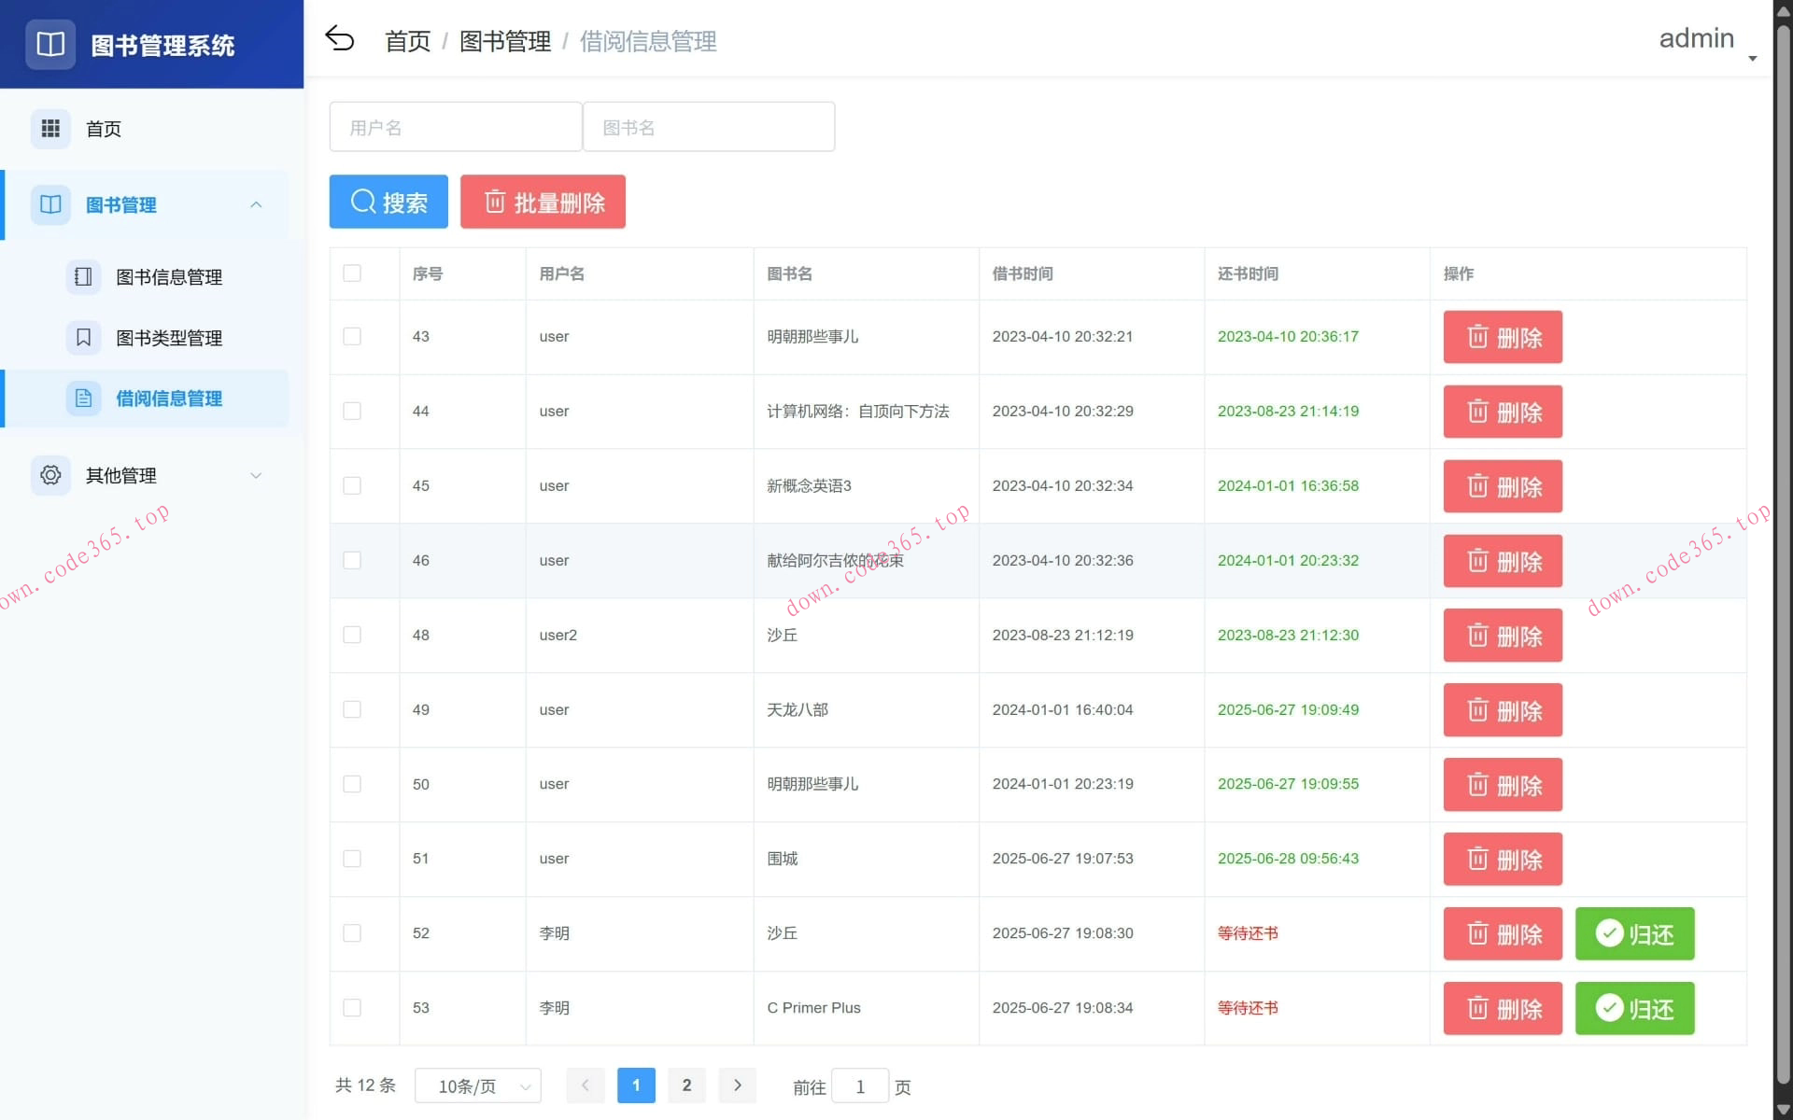Expand the 其他管理 sidebar menu
This screenshot has width=1793, height=1120.
[x=257, y=475]
